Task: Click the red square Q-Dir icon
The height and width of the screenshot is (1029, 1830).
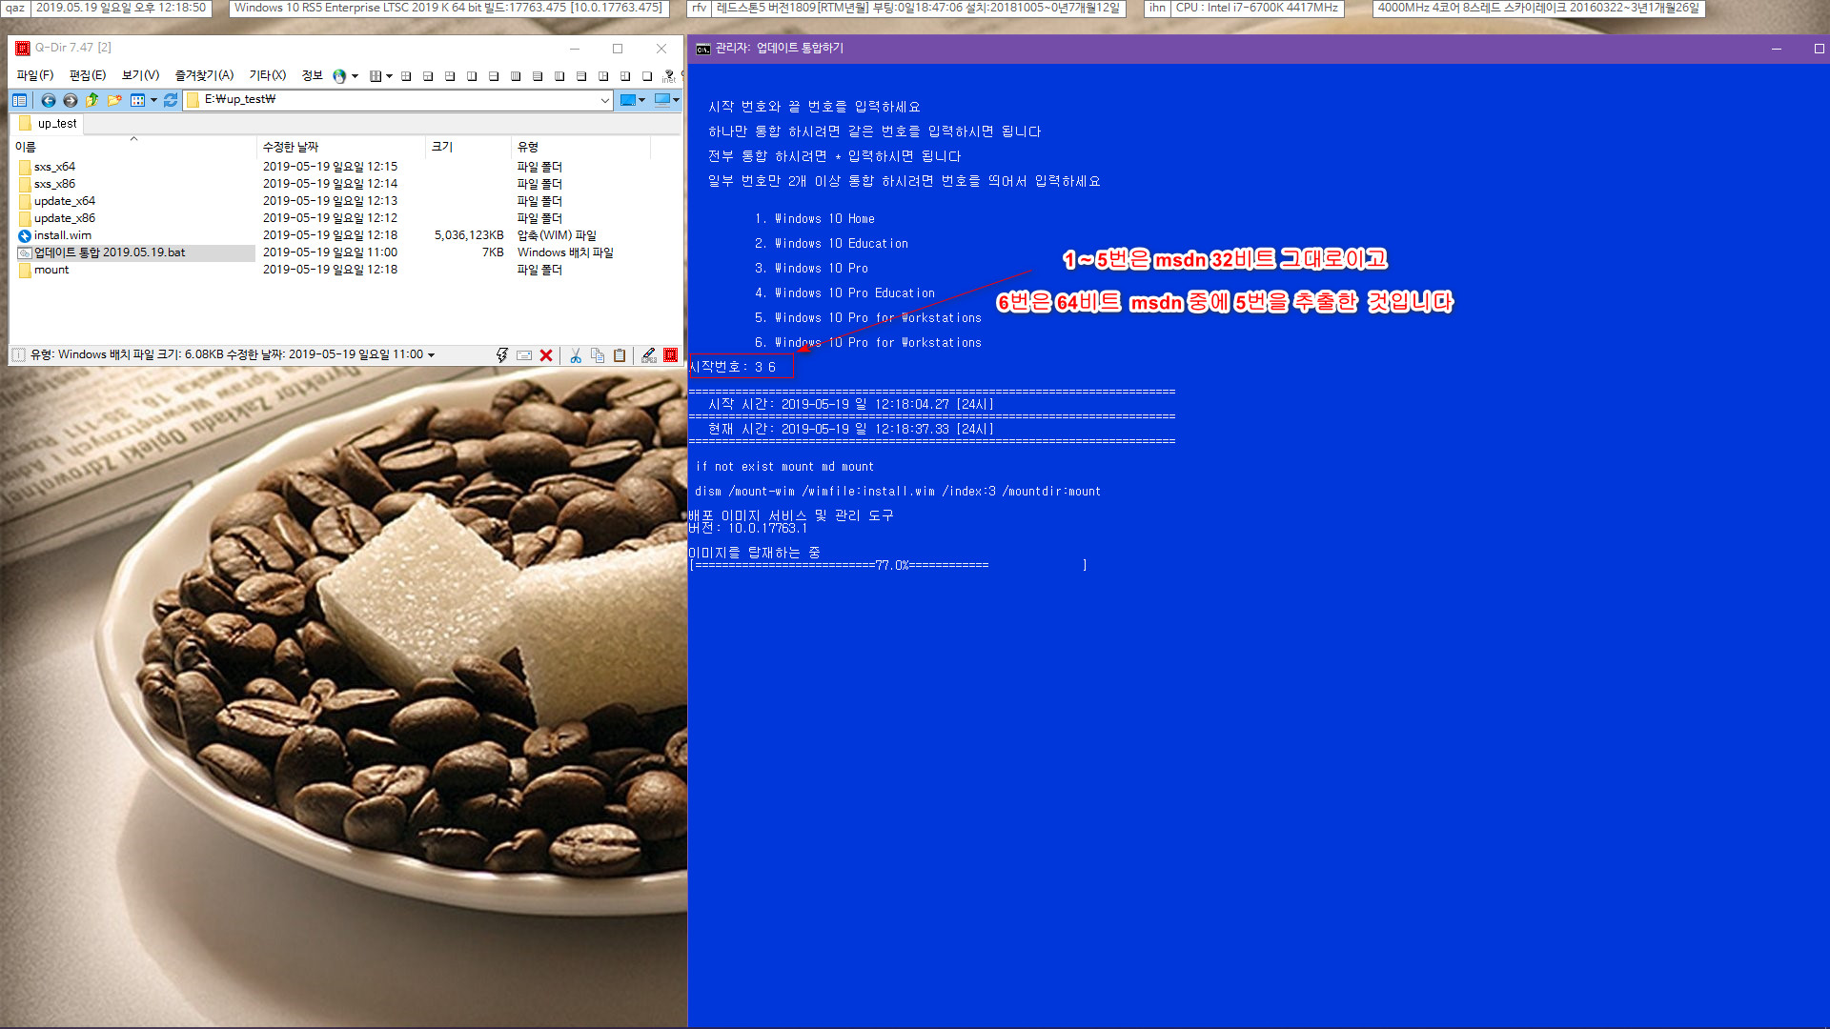Action: [x=671, y=355]
